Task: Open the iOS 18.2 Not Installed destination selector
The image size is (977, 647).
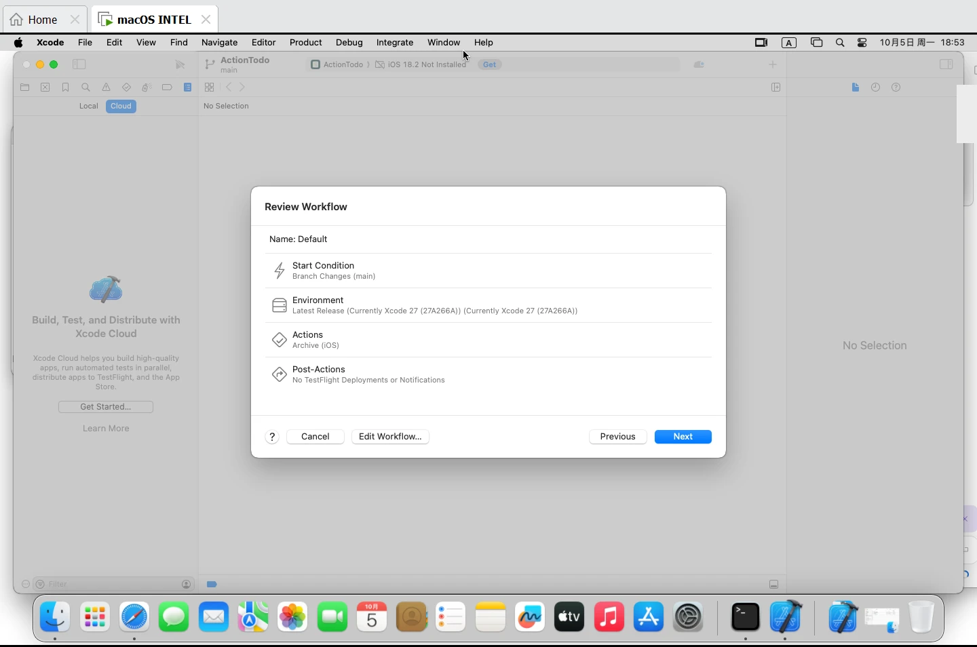Action: click(x=421, y=65)
